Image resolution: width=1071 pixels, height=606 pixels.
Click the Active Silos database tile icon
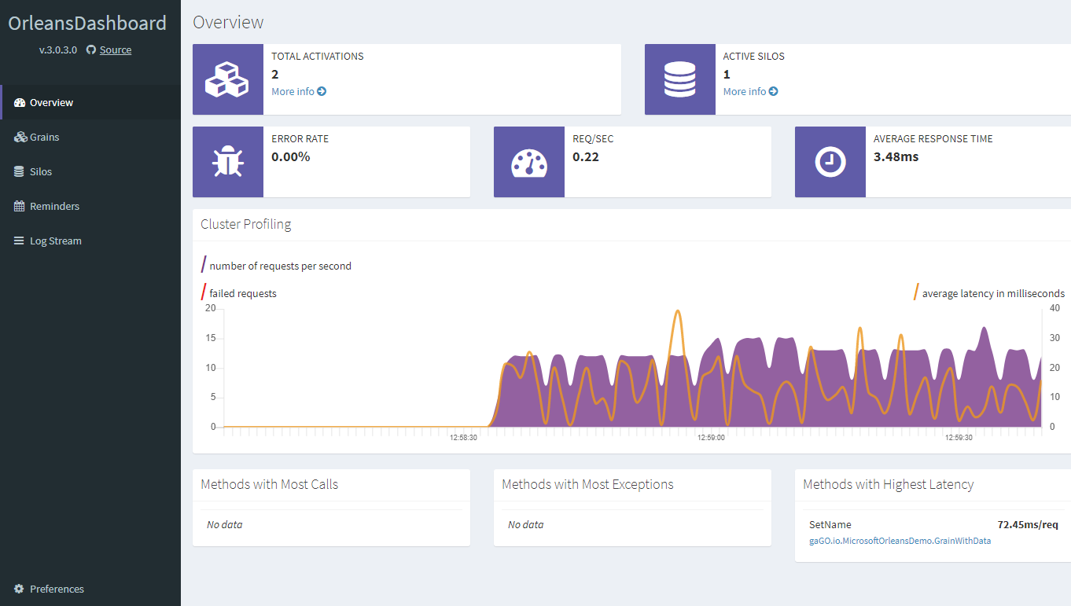click(x=679, y=79)
